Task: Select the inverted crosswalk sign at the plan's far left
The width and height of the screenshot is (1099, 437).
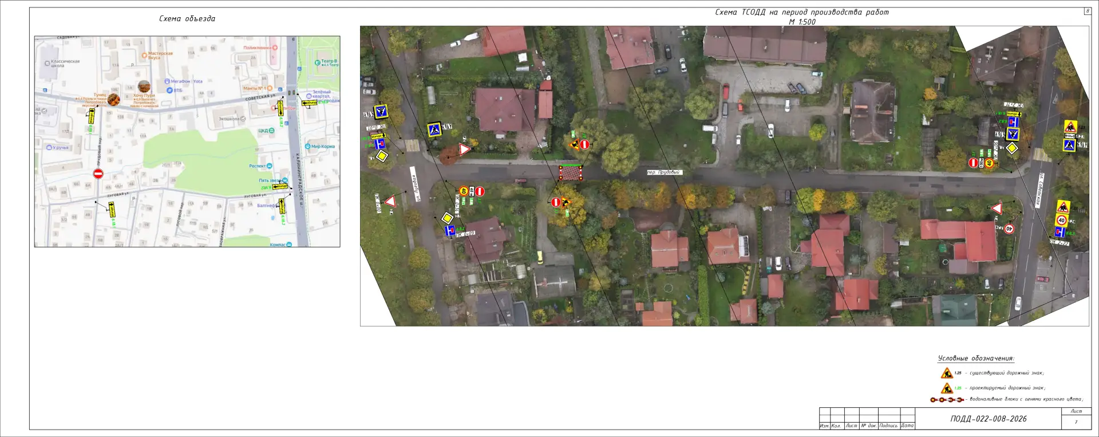Action: coord(381,111)
